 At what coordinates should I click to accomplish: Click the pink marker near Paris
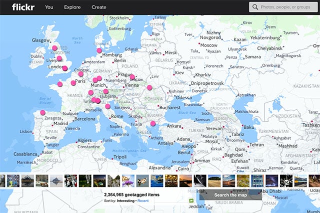click(x=73, y=83)
